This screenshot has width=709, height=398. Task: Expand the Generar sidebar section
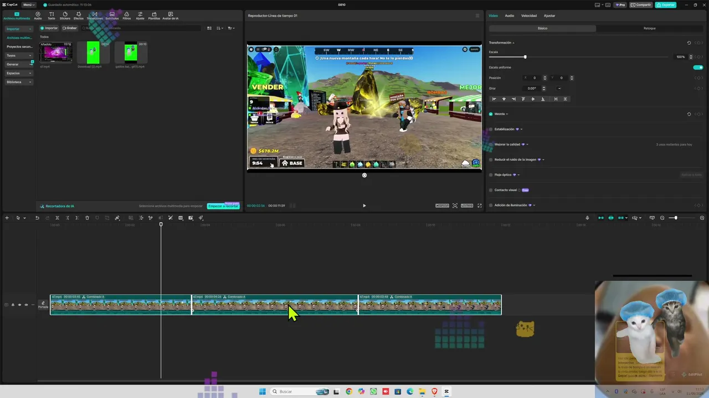coord(19,64)
